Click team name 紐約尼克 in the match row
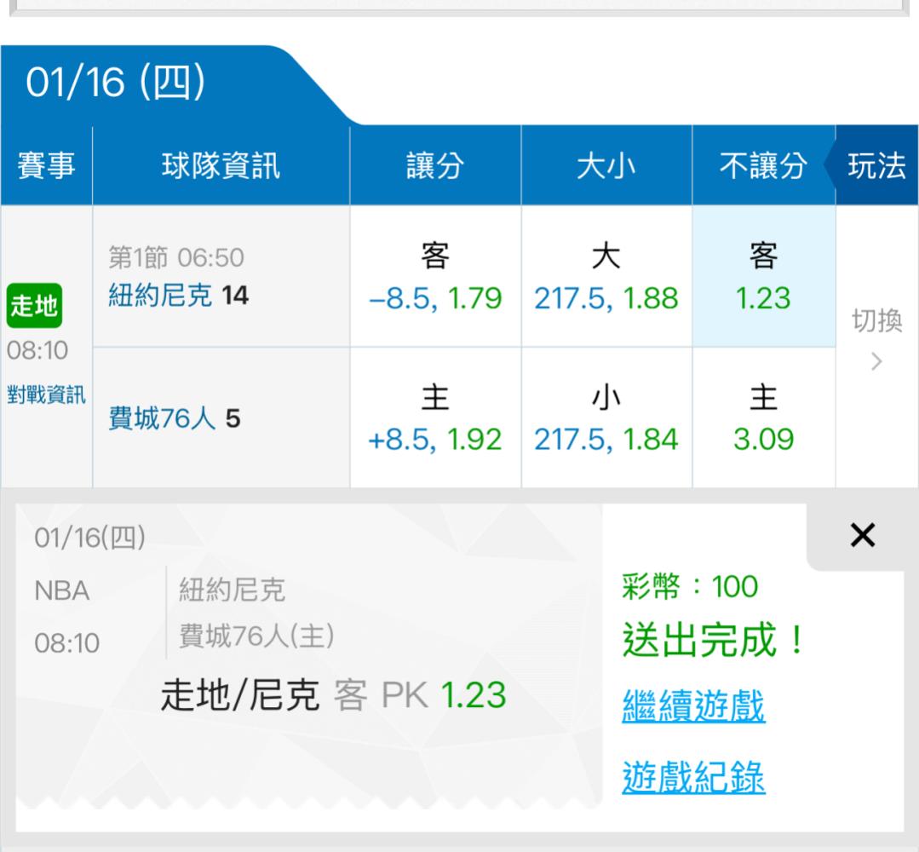919x852 pixels. 160,295
